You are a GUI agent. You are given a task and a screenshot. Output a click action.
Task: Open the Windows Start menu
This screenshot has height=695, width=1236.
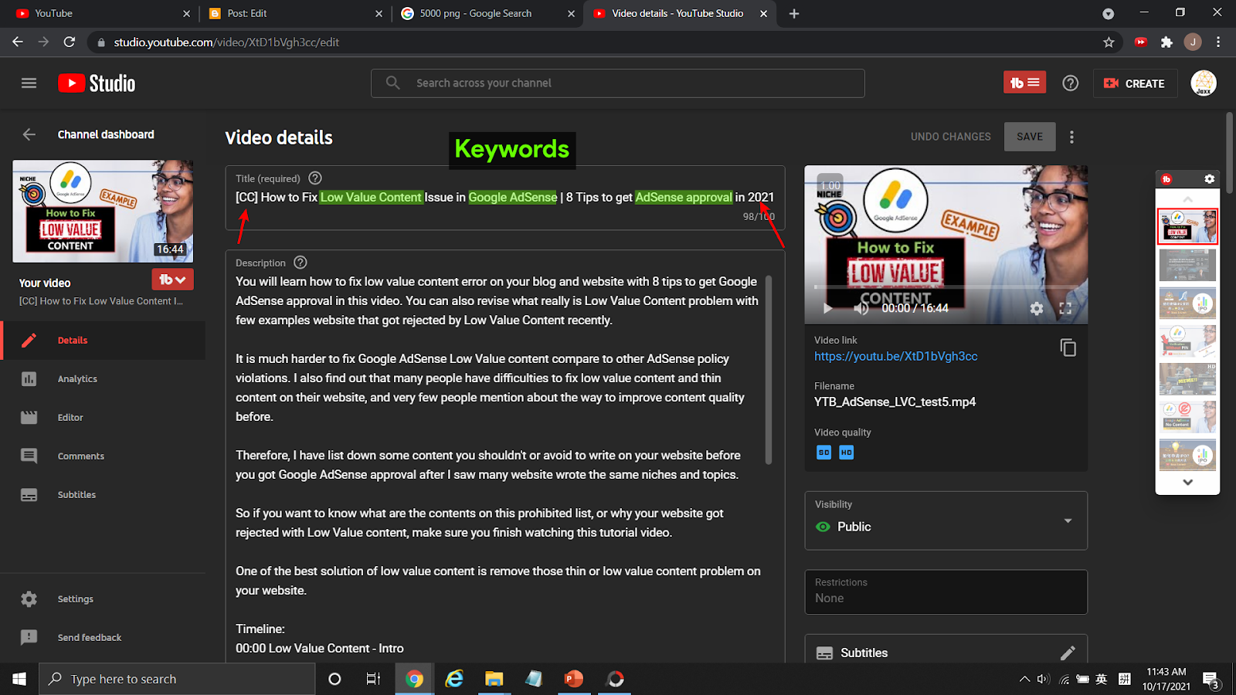click(19, 679)
